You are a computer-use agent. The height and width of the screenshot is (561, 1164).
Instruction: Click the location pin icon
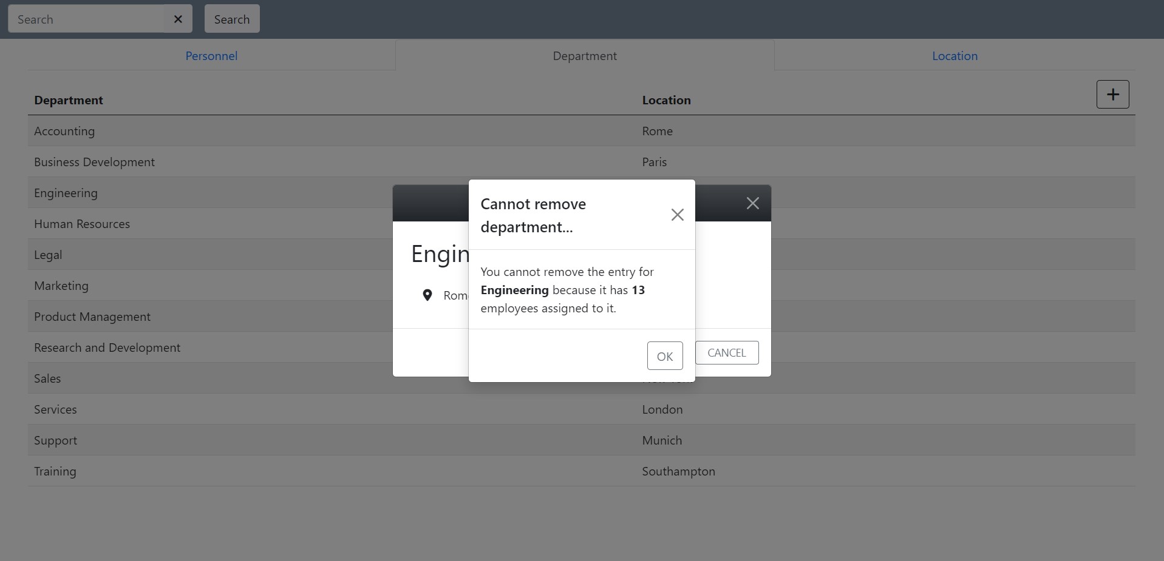pos(427,295)
